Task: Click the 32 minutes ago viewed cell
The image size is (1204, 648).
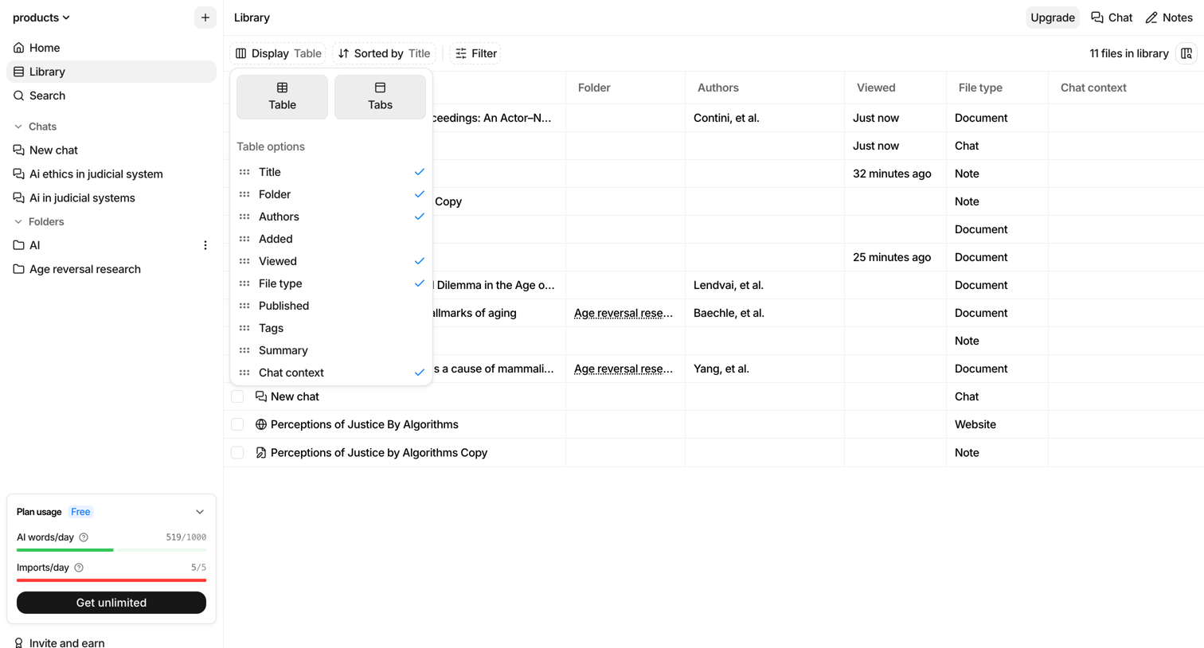Action: coord(895,174)
